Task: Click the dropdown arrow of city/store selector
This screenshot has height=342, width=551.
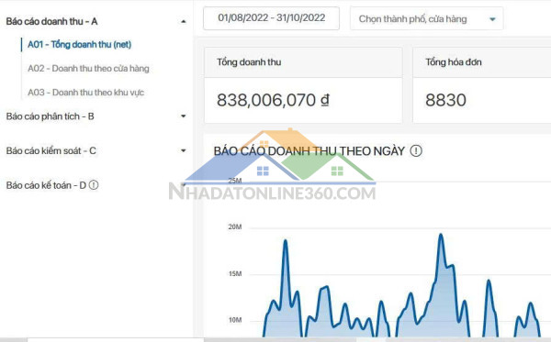Action: [492, 19]
